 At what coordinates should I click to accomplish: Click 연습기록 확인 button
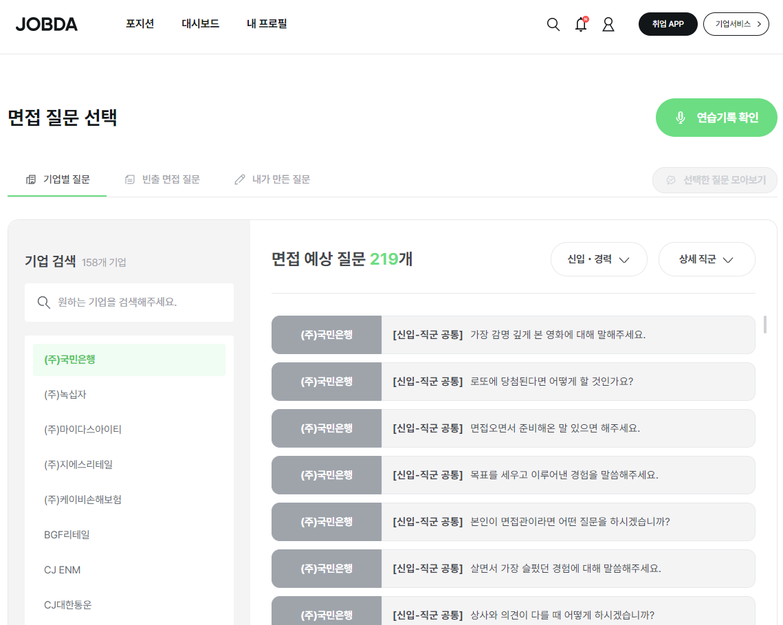click(x=716, y=118)
